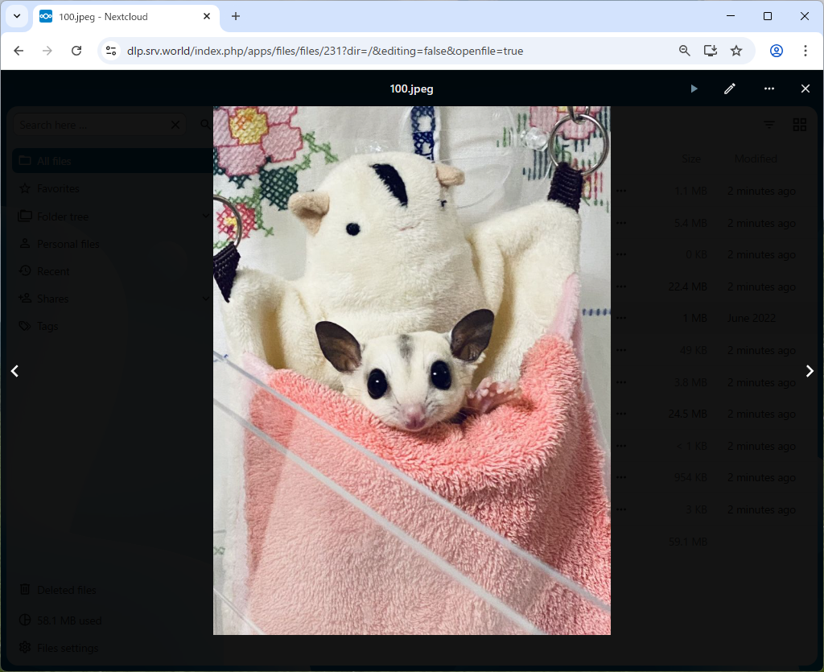View site information in the address bar

(111, 51)
